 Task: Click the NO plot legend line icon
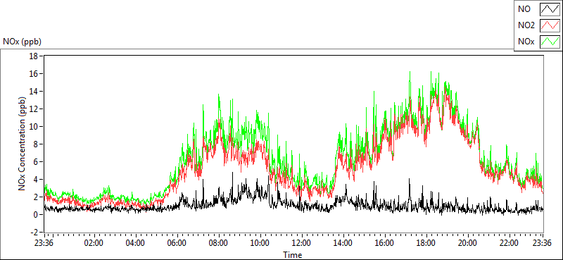click(550, 9)
